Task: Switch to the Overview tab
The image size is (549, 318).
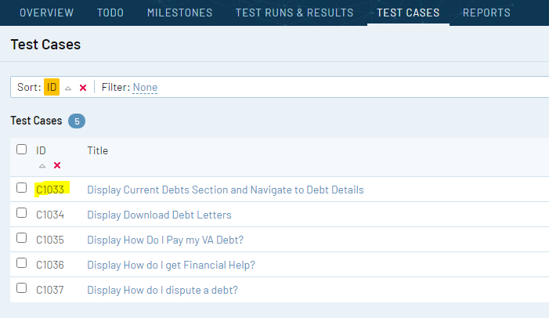Action: pos(46,13)
